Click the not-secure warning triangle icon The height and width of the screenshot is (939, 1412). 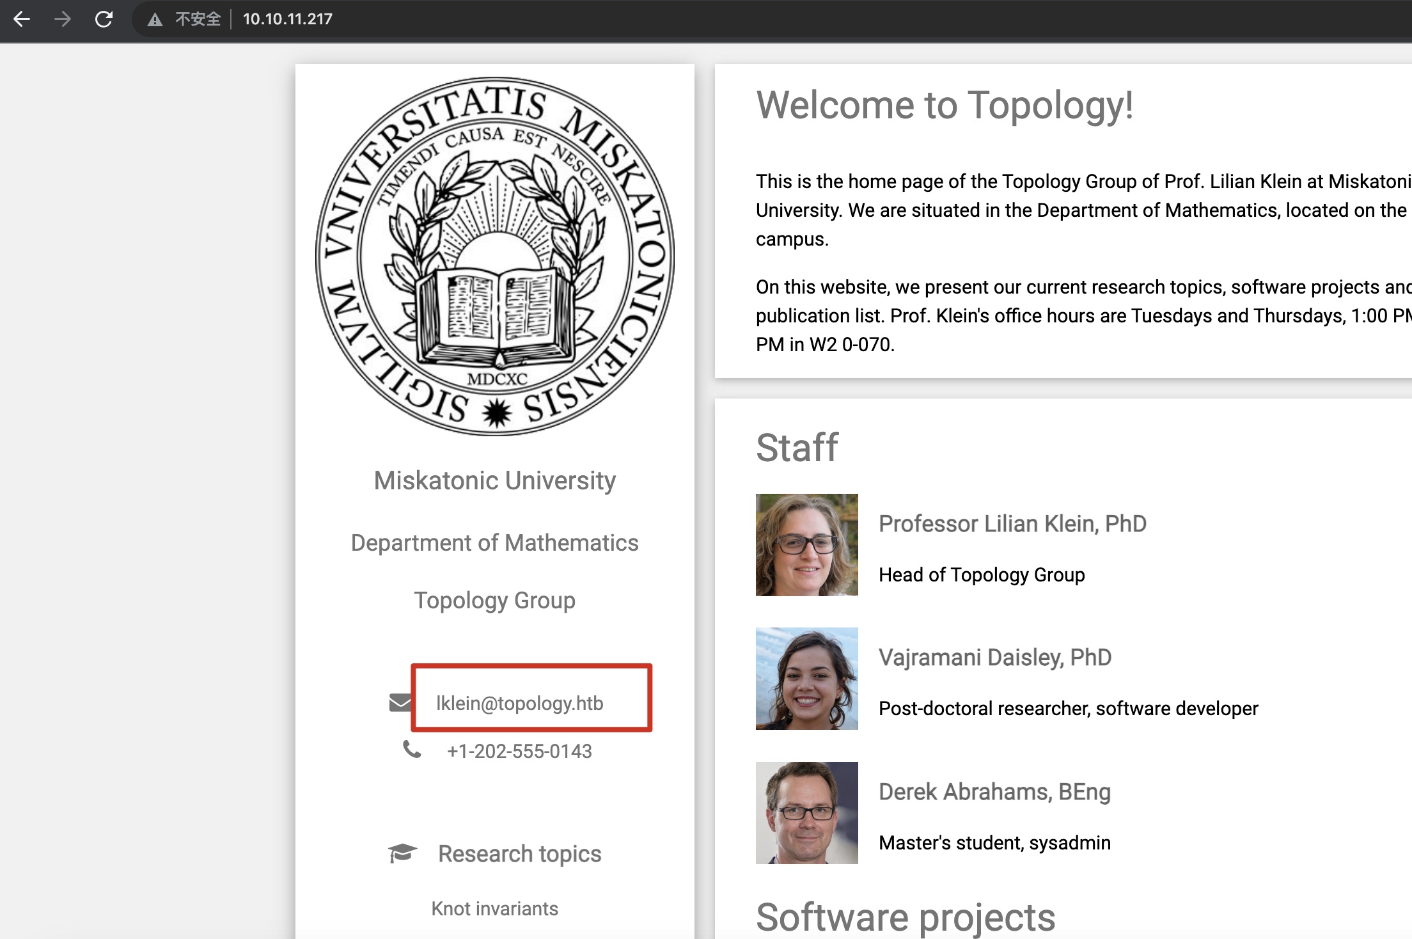pos(155,20)
